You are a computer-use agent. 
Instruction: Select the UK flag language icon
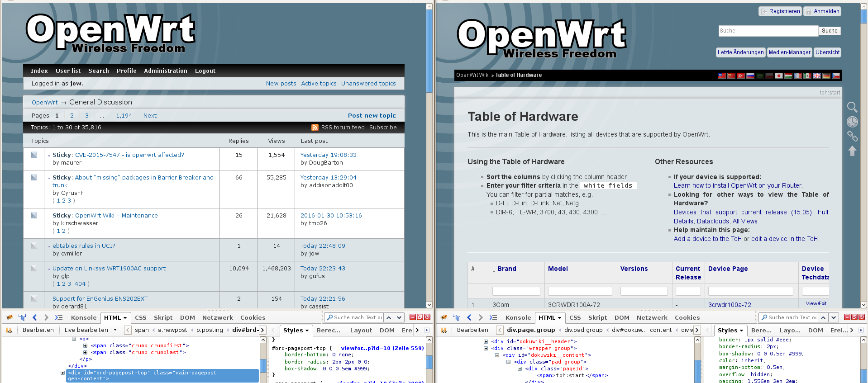point(817,76)
